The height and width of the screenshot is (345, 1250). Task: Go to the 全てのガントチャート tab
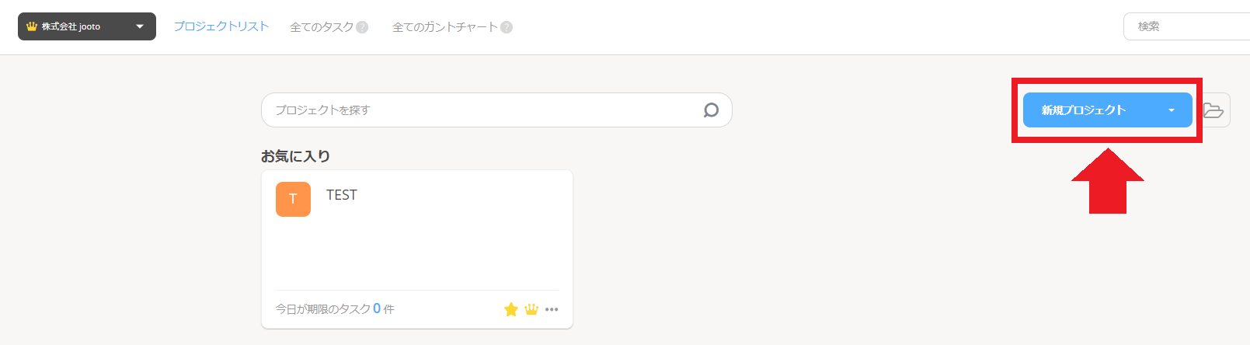tap(444, 27)
